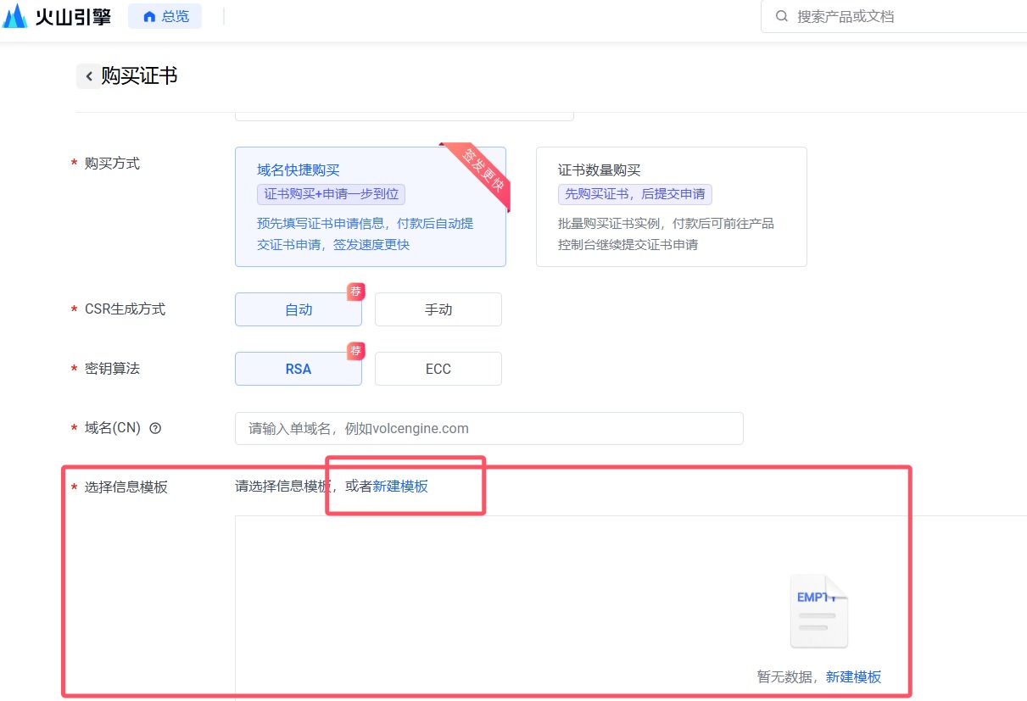Focus the 搜索产品或文档 search box
The image size is (1027, 701).
click(899, 16)
